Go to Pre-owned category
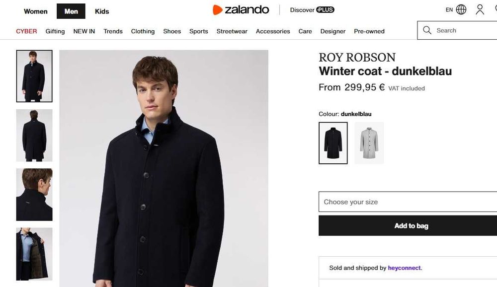 click(369, 31)
